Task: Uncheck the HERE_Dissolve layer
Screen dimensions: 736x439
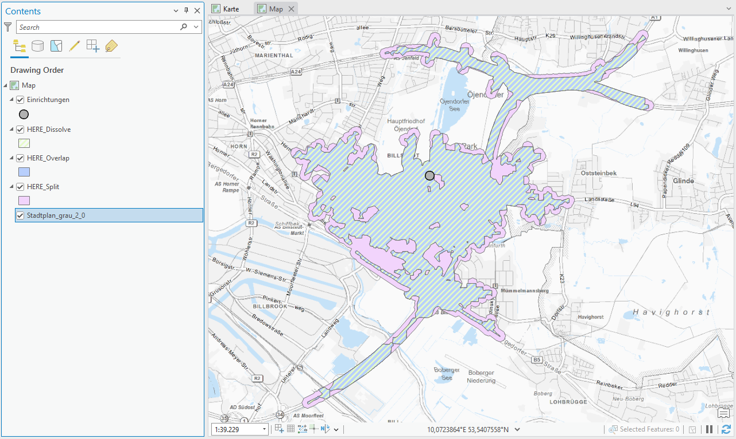Action: point(20,130)
